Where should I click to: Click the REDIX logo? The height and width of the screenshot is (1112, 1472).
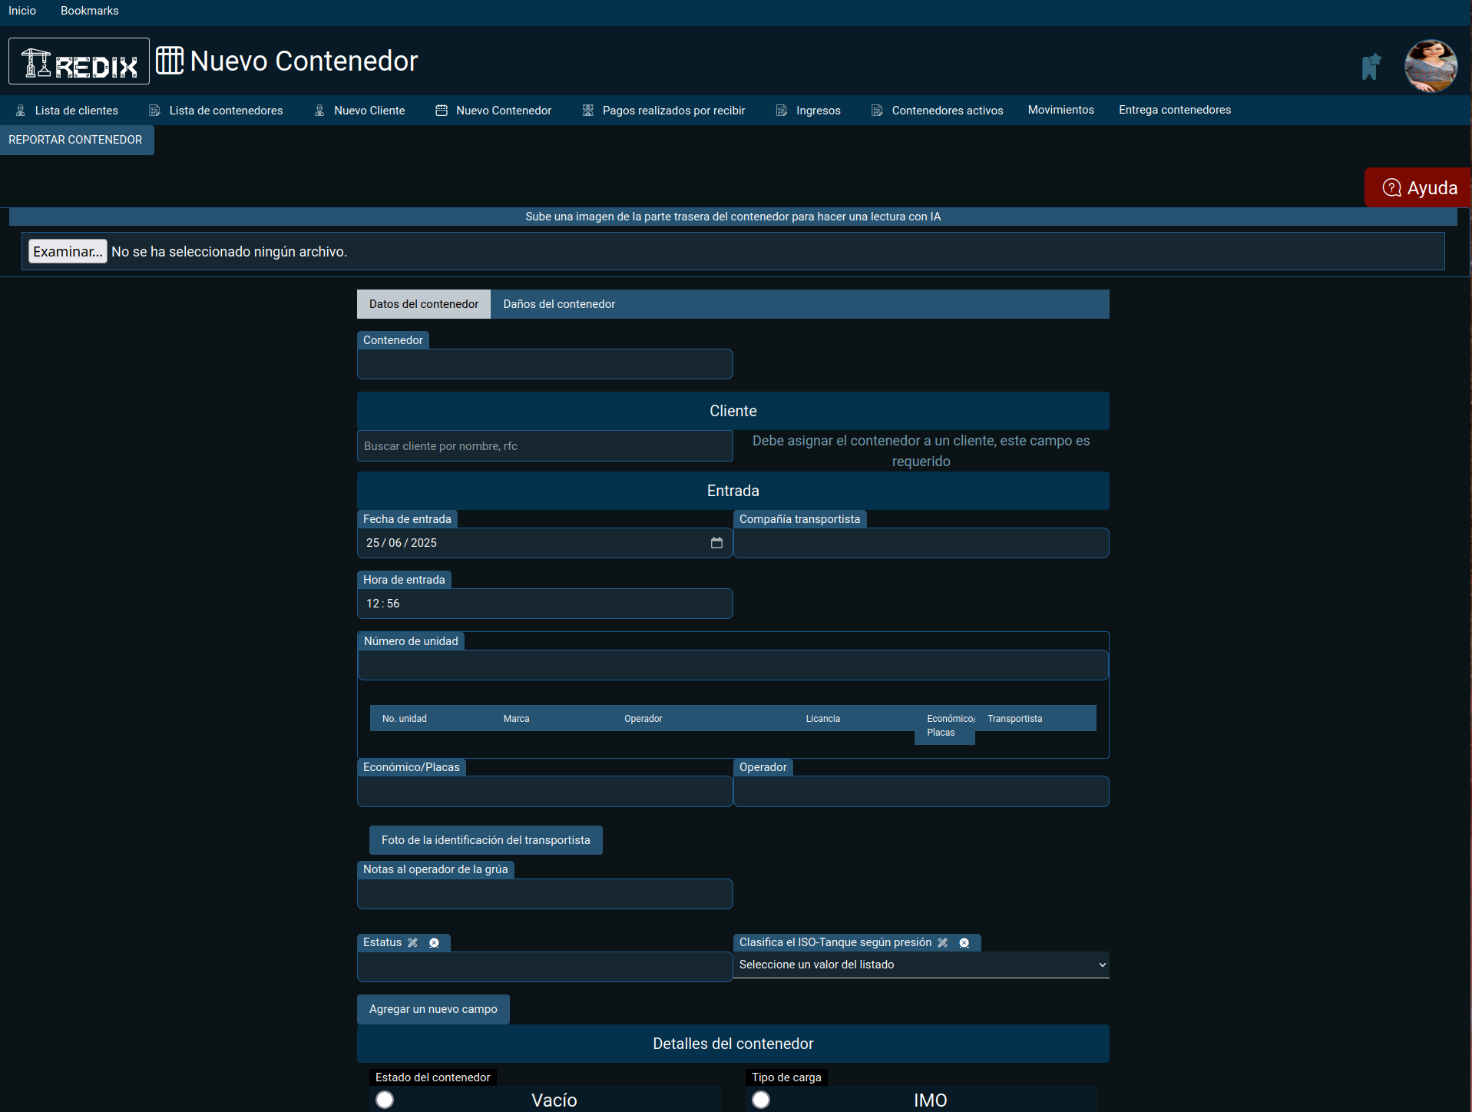[x=79, y=61]
